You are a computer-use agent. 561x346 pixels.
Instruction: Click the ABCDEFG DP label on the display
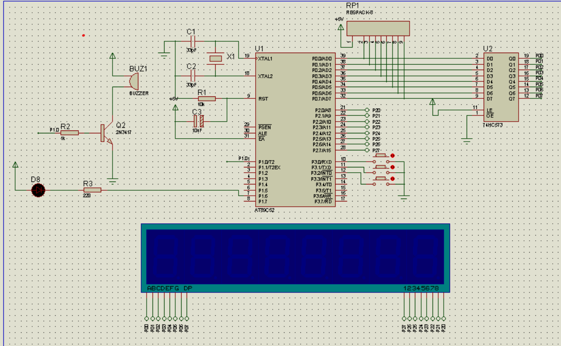pos(169,288)
